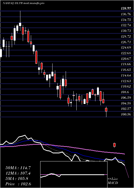Click the 136.76 price axis label
Viewport: 134px width, 188px height.
point(126,14)
